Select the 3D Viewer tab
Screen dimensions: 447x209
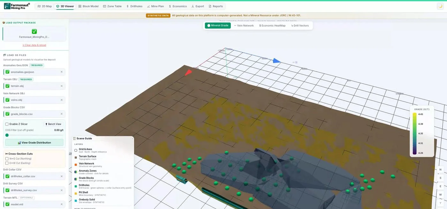tap(65, 6)
